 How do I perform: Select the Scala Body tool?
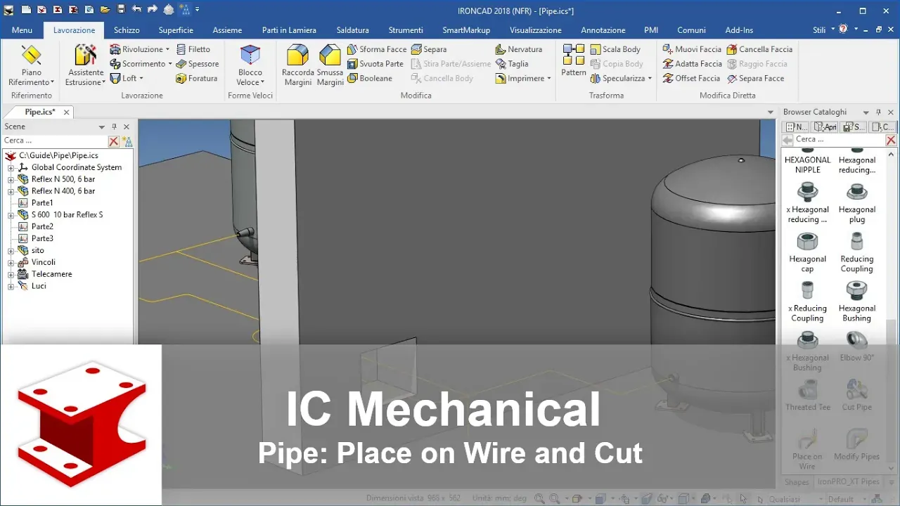click(615, 49)
